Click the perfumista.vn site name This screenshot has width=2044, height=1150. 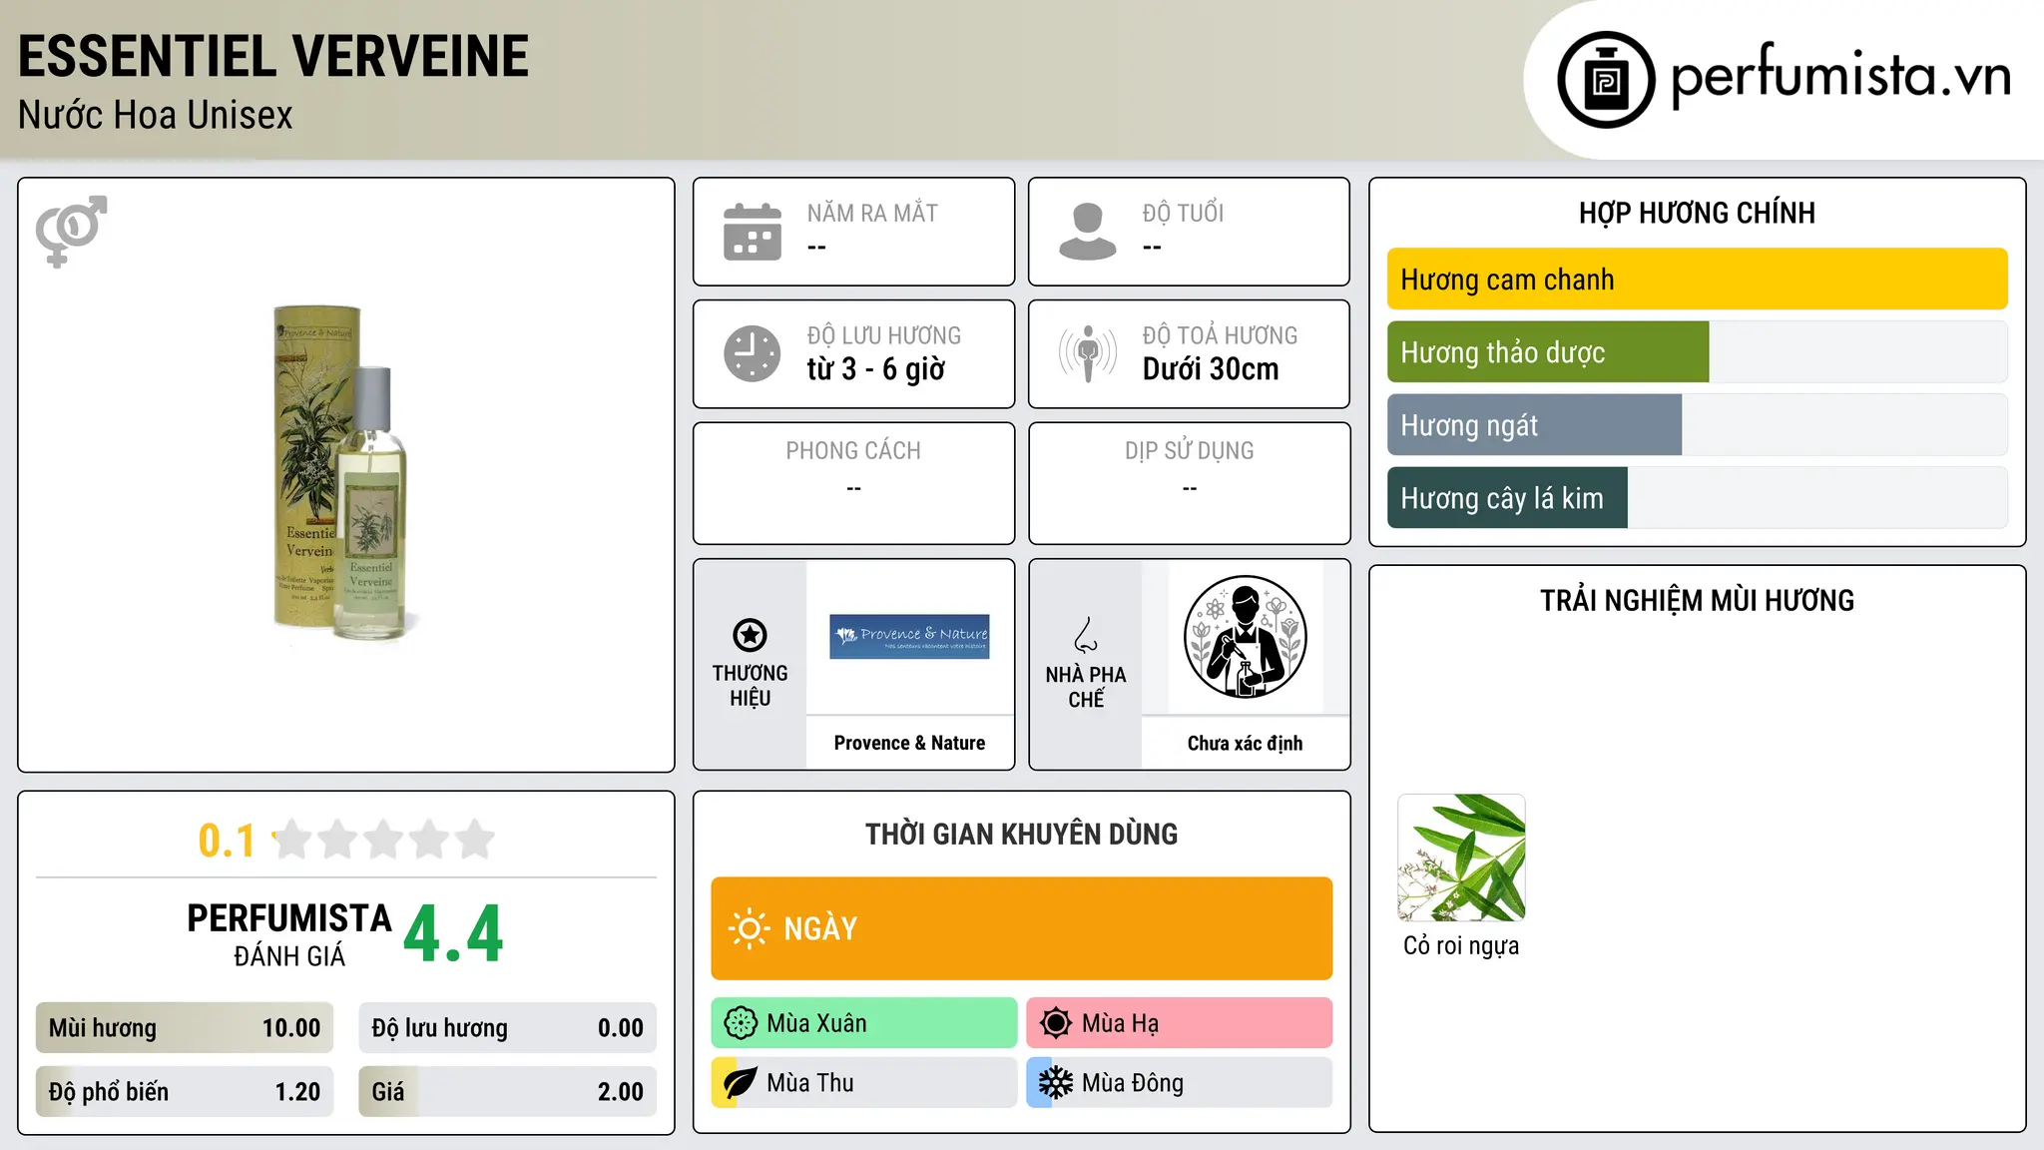tap(1840, 76)
